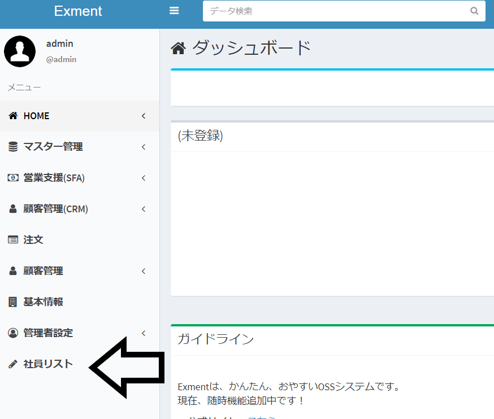The height and width of the screenshot is (419, 494).
Task: Click the 基本情報 building icon
Action: [12, 302]
